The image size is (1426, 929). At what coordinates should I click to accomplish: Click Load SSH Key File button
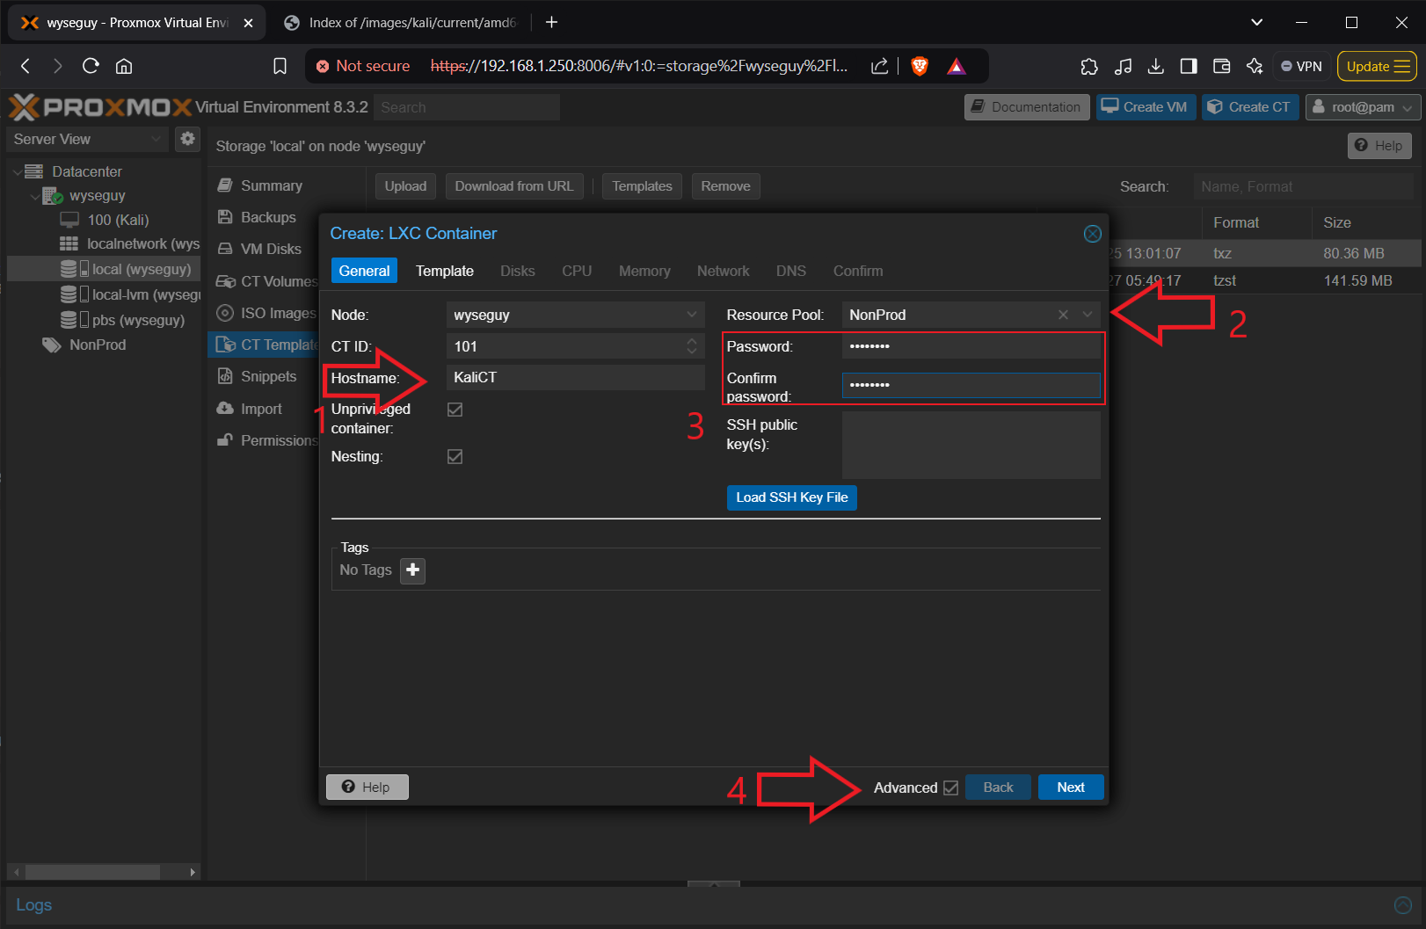pyautogui.click(x=791, y=497)
